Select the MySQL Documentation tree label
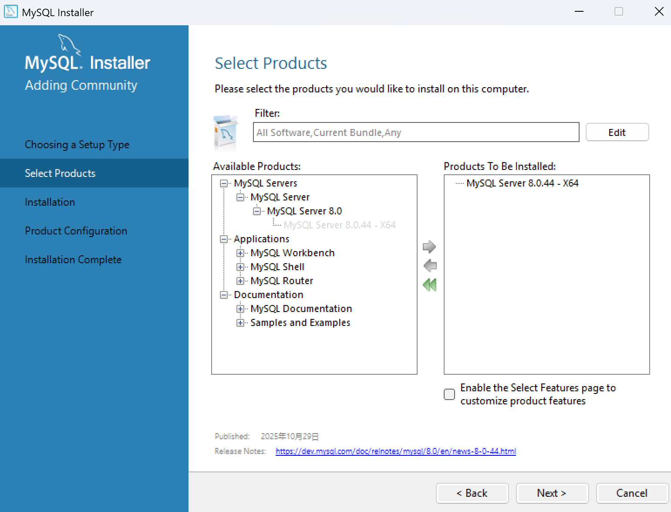671x512 pixels. pos(301,309)
